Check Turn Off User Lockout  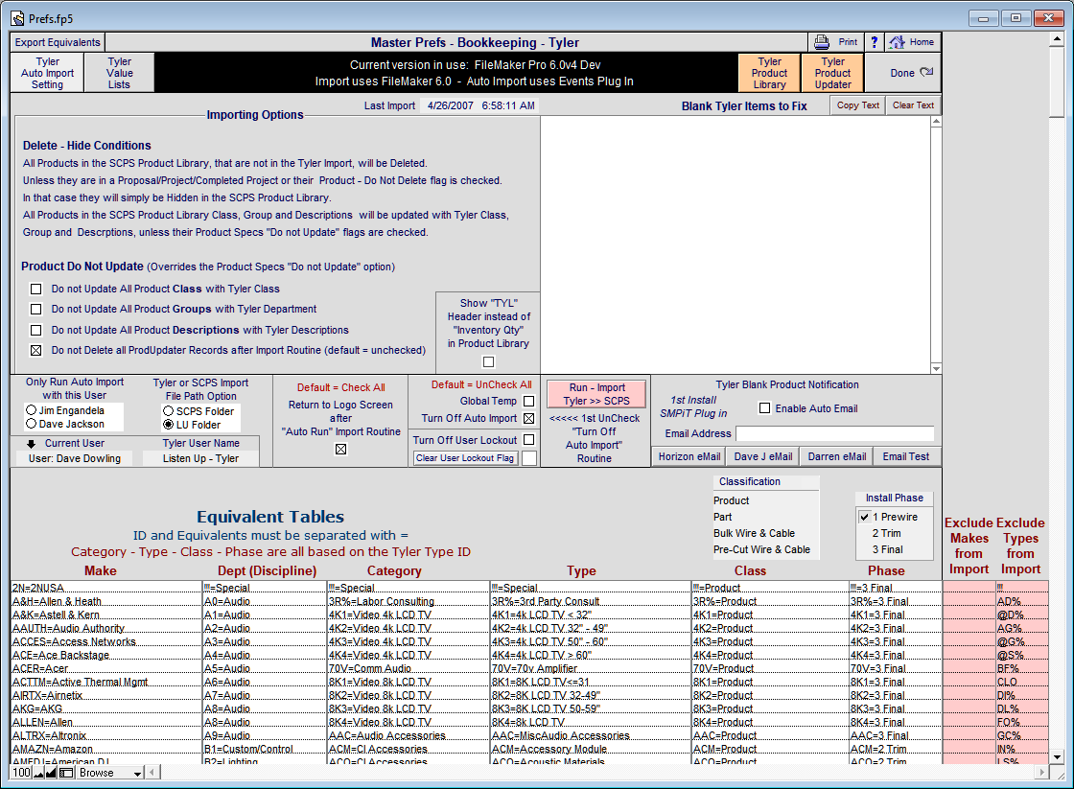point(528,440)
